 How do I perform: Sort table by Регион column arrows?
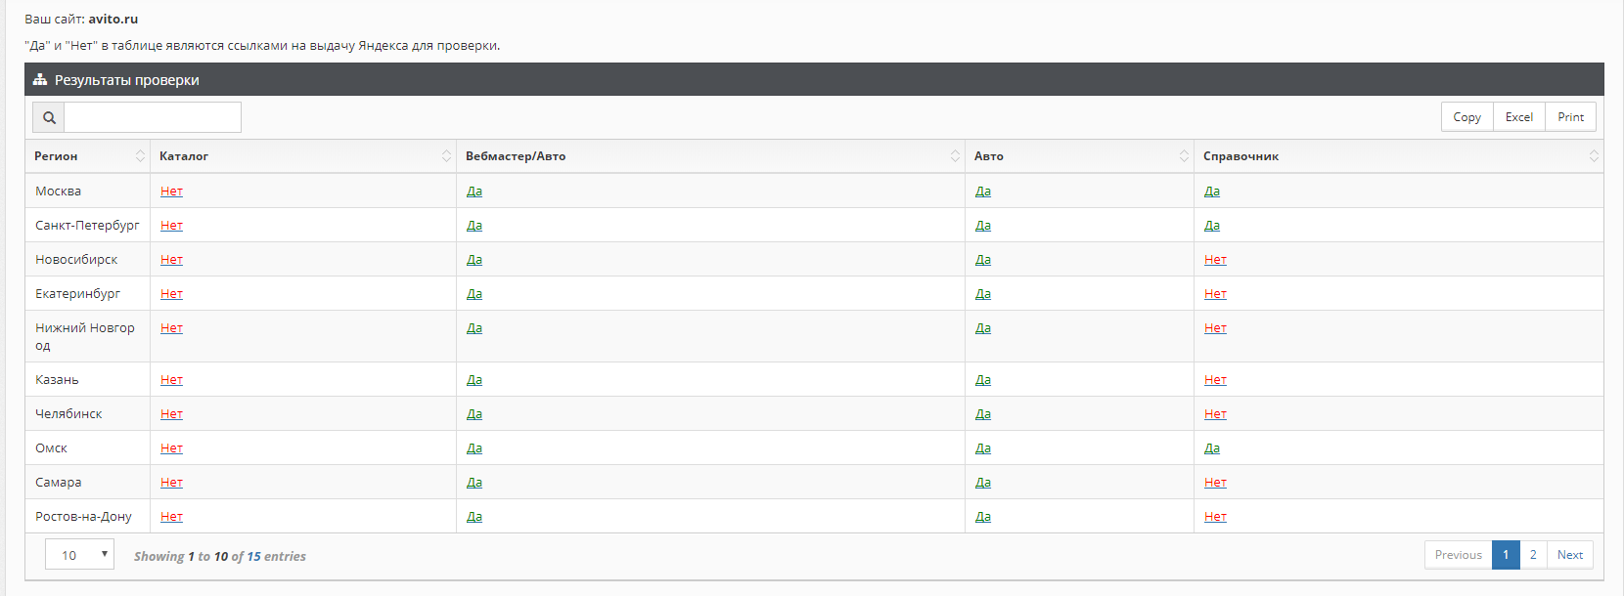[x=140, y=156]
